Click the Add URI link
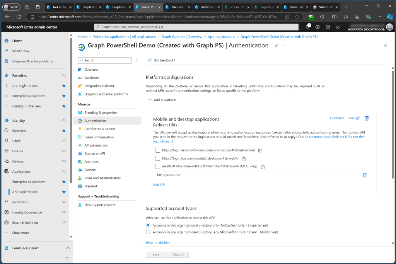 159,184
